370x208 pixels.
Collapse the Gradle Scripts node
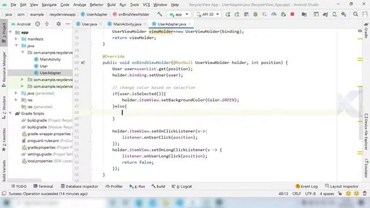10,113
